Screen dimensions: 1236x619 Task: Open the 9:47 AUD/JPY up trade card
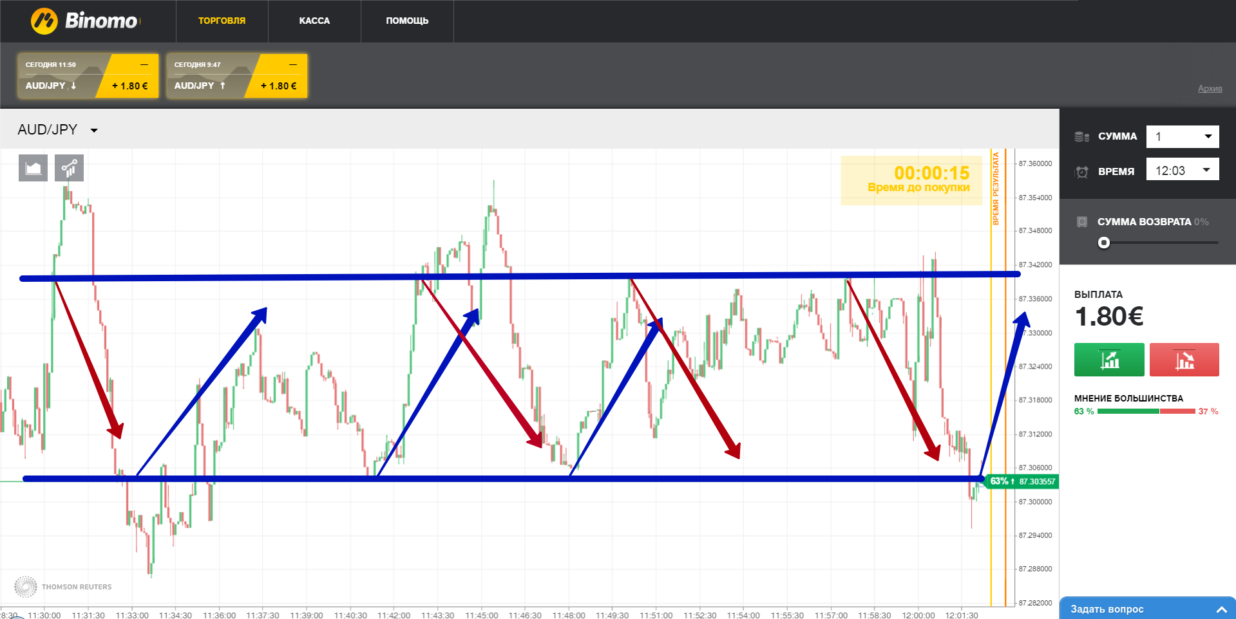pos(236,76)
